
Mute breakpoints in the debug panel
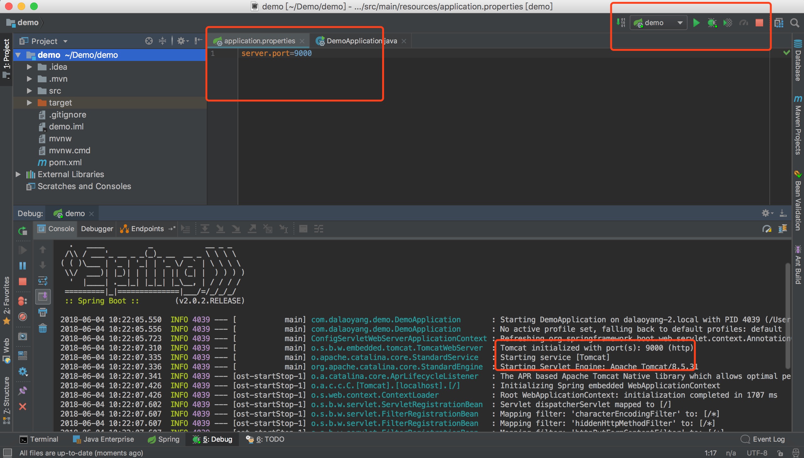pos(22,317)
